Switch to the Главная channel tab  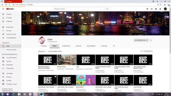pos(44,46)
